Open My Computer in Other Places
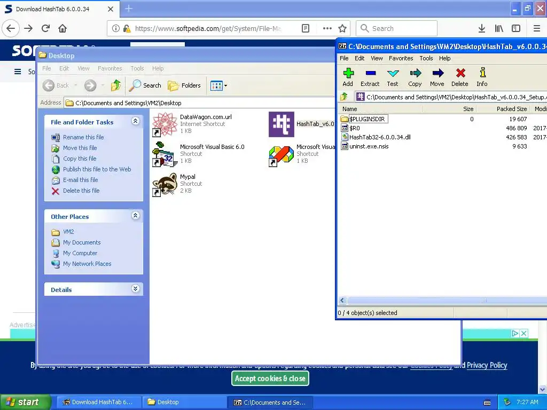 tap(80, 253)
